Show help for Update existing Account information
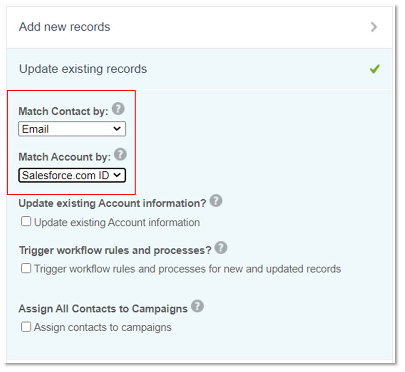This screenshot has width=405, height=372. (x=216, y=200)
